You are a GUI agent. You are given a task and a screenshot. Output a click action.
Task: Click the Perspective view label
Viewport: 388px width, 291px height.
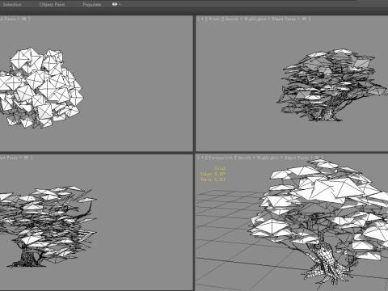pyautogui.click(x=220, y=158)
